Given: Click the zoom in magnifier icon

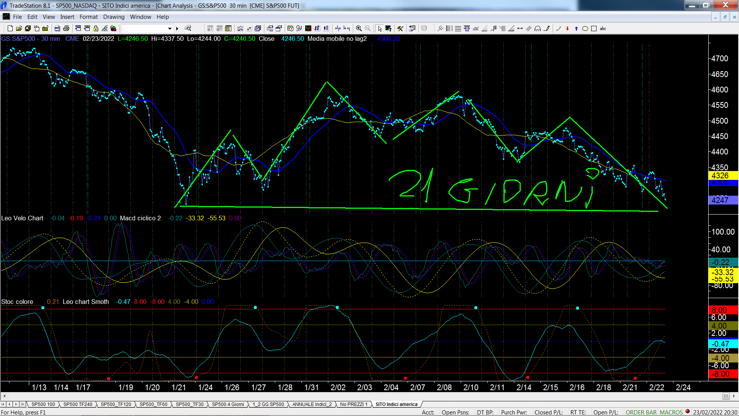Looking at the screenshot, I should pyautogui.click(x=359, y=28).
